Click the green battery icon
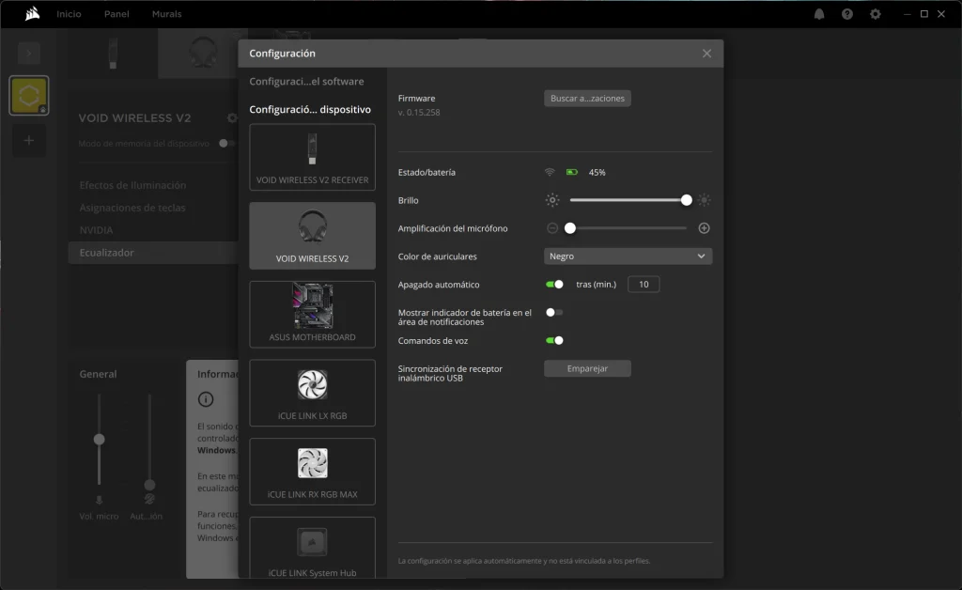 572,172
